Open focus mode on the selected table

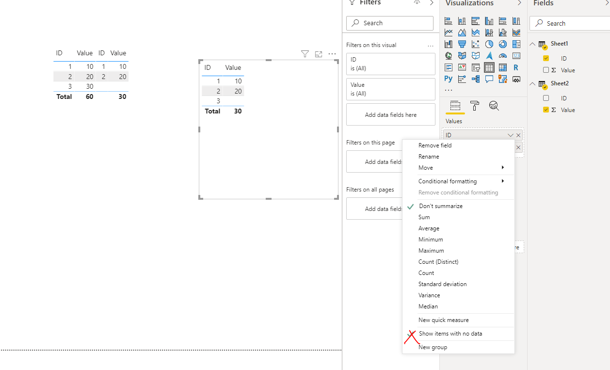[319, 54]
